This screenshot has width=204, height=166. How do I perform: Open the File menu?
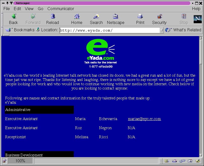click(x=7, y=9)
